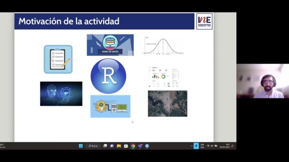Click the battery status tray icon
Viewport: 289px width, 162px height.
216,146
